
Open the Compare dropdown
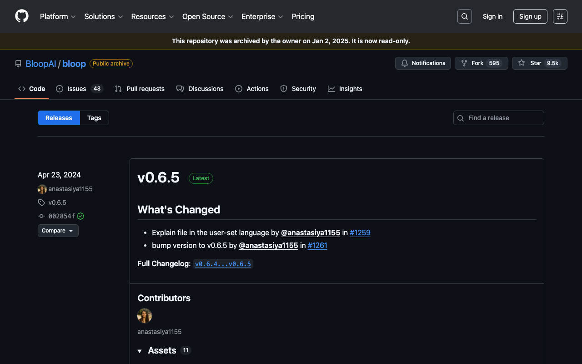(x=58, y=231)
